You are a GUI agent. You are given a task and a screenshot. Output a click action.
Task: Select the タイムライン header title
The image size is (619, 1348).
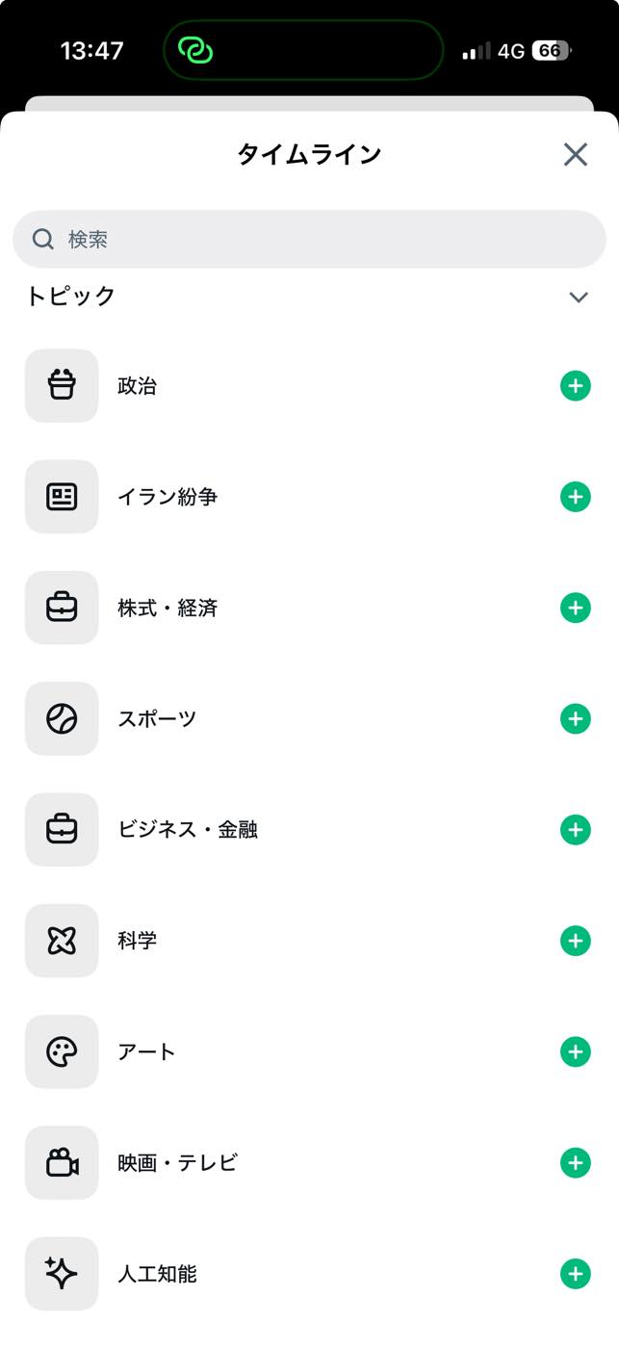tap(309, 154)
